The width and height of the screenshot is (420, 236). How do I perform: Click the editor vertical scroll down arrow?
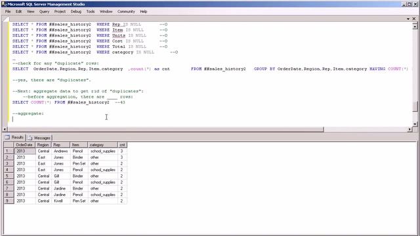click(x=415, y=124)
